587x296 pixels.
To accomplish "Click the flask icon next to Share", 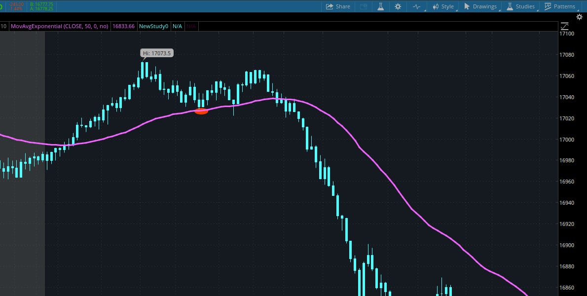I will pyautogui.click(x=380, y=6).
